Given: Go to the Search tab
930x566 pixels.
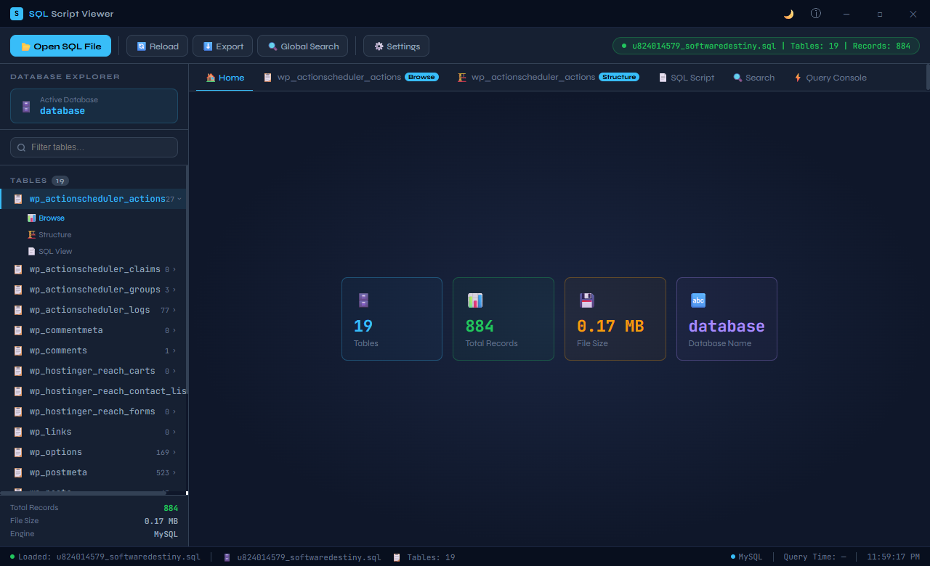Looking at the screenshot, I should (753, 78).
